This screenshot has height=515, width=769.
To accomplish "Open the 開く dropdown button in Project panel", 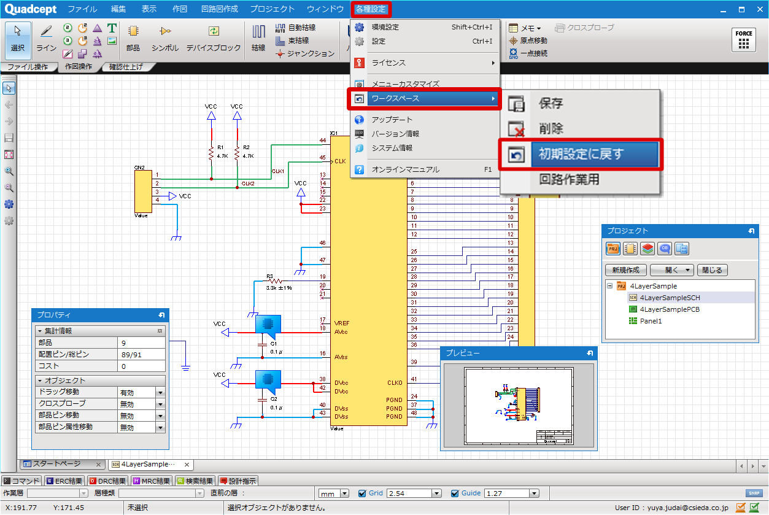I will [671, 270].
